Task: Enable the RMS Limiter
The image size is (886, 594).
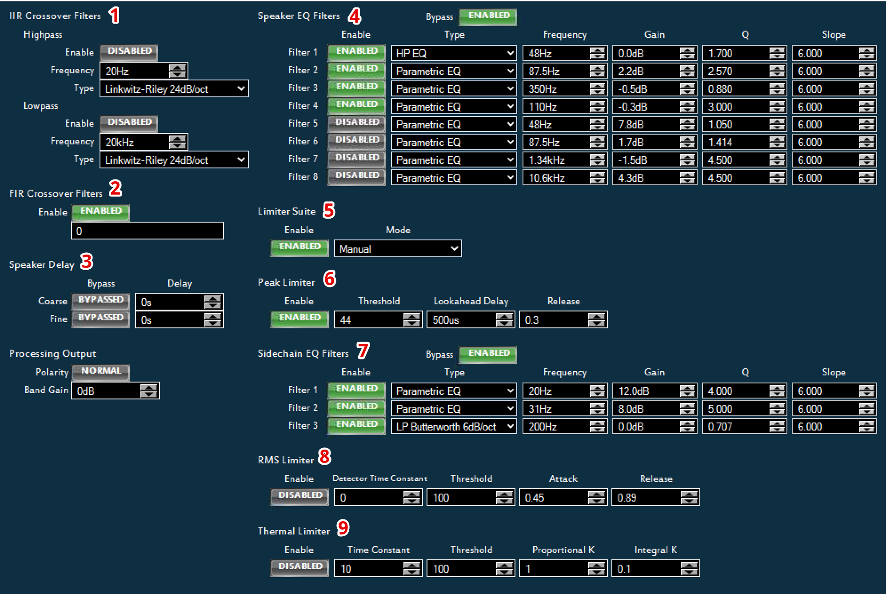Action: click(299, 496)
